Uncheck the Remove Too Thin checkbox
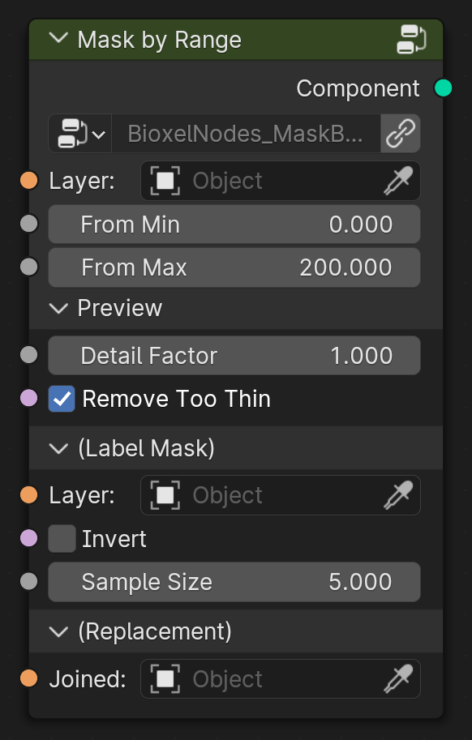This screenshot has height=740, width=472. tap(62, 399)
